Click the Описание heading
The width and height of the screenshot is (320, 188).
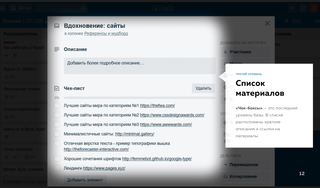pos(75,49)
